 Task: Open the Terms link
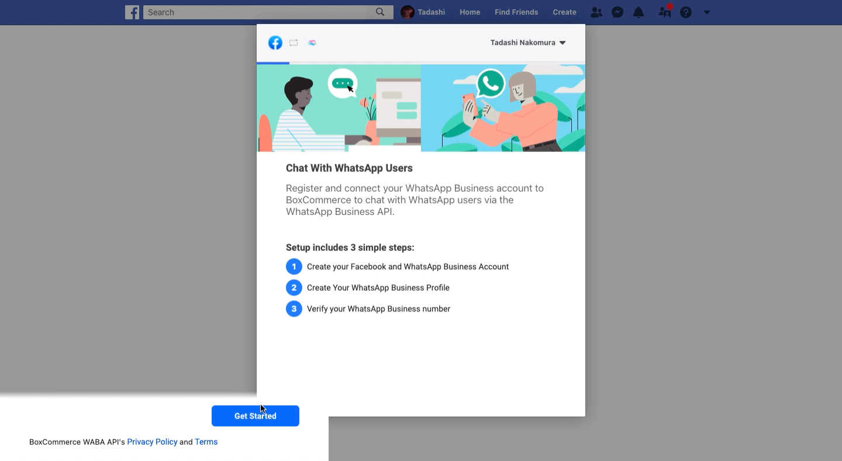tap(206, 442)
